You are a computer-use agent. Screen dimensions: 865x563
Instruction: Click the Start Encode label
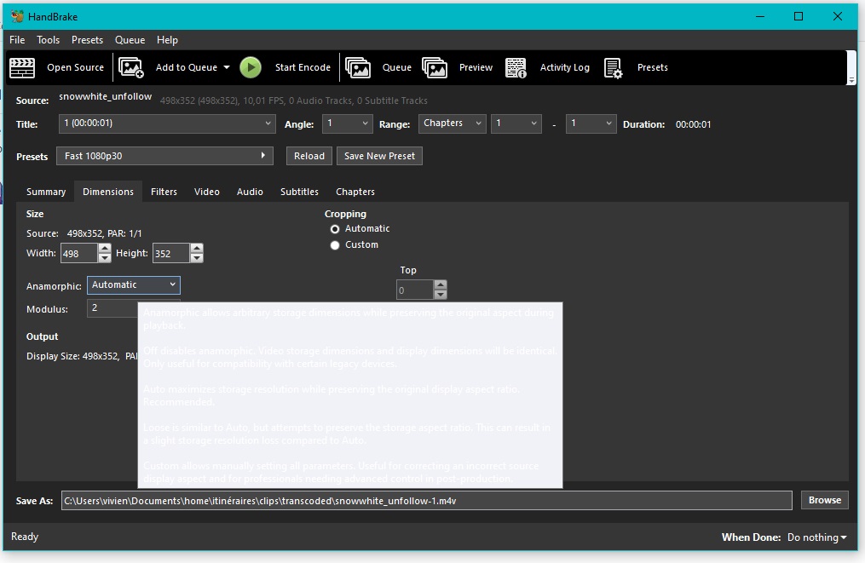point(303,67)
